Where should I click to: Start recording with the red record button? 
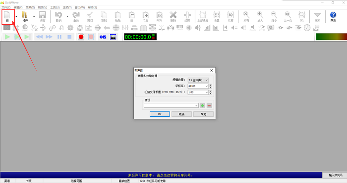click(x=81, y=37)
